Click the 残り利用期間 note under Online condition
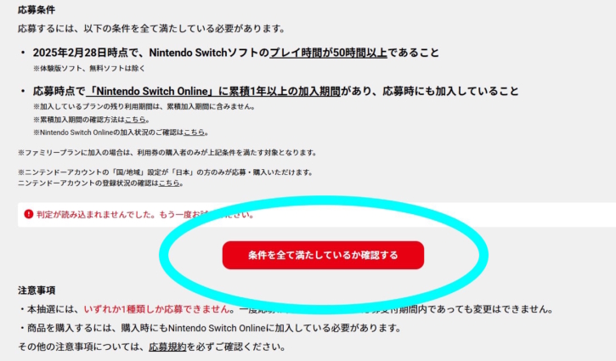 [144, 106]
